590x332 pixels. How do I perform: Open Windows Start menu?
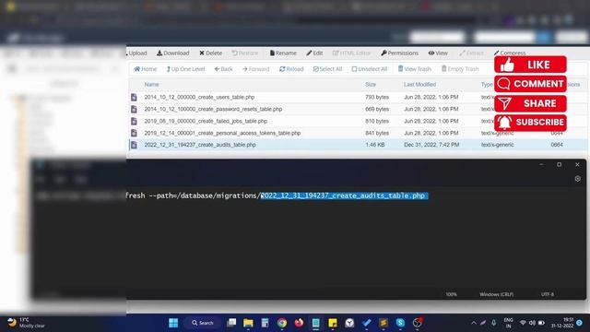tap(173, 323)
